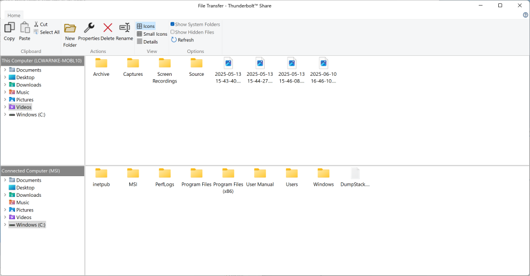The image size is (530, 276).
Task: Click the Rename icon in Actions
Action: coord(124,28)
